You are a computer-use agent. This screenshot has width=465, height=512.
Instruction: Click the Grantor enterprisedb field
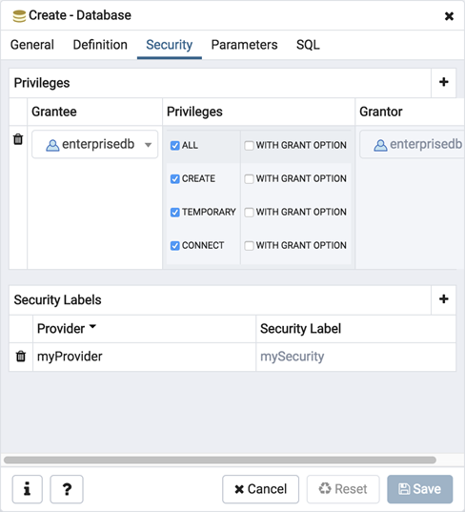click(x=413, y=144)
